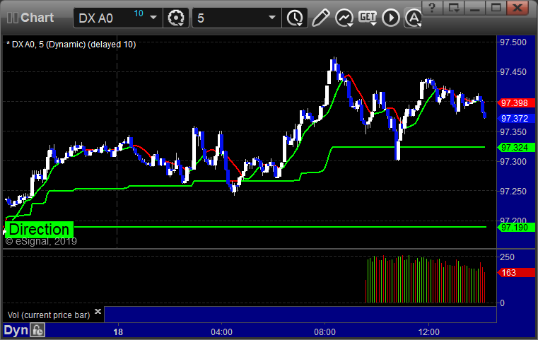Open the alerts circled-A icon
Image resolution: width=538 pixels, height=340 pixels.
coord(413,18)
